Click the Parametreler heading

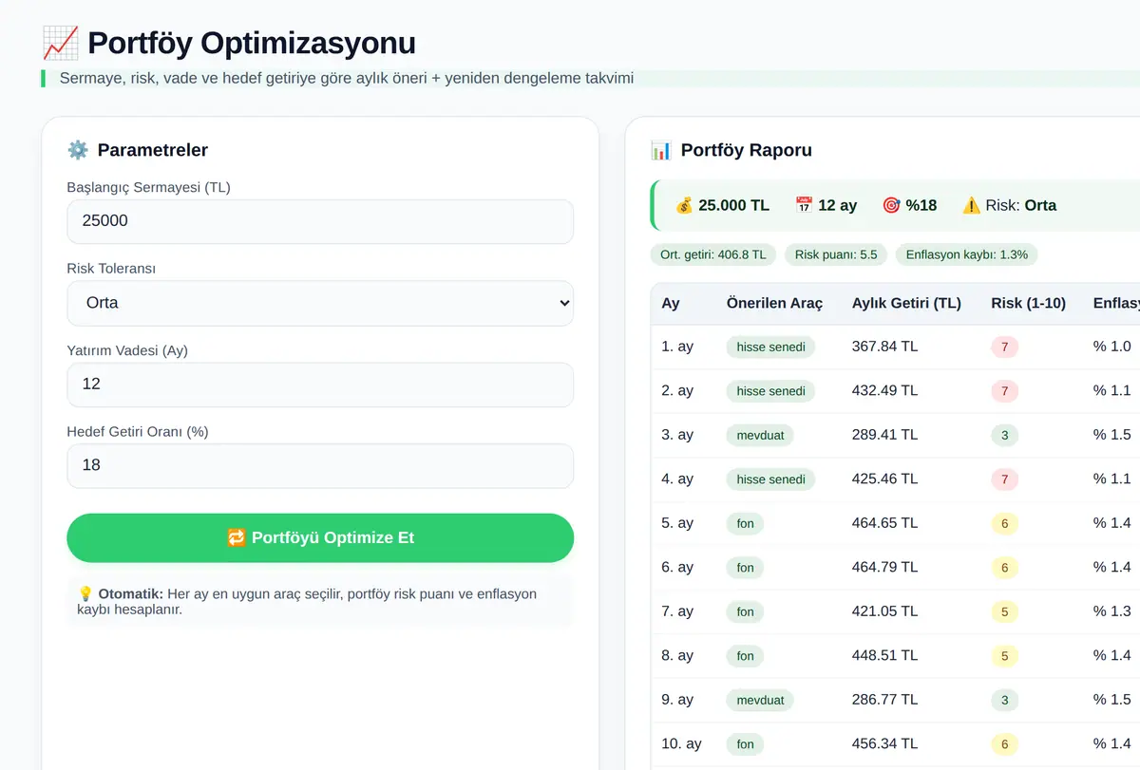[153, 150]
